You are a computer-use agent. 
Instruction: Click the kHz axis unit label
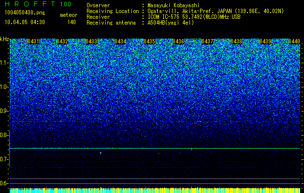point(4,39)
